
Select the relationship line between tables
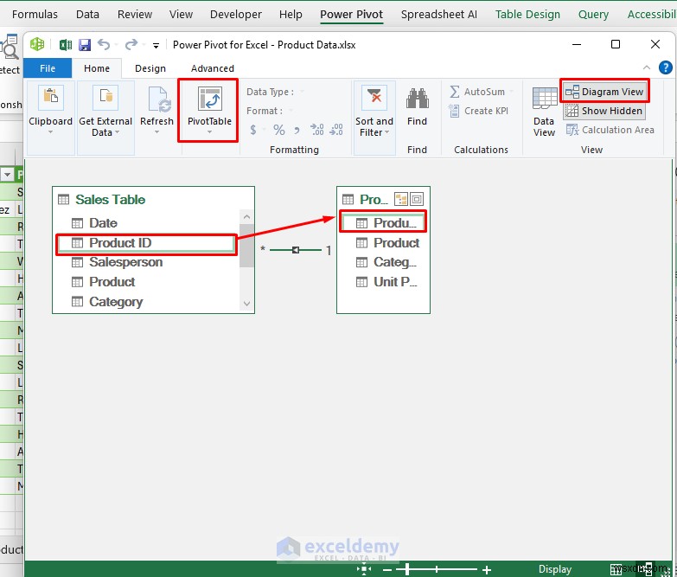tap(296, 250)
